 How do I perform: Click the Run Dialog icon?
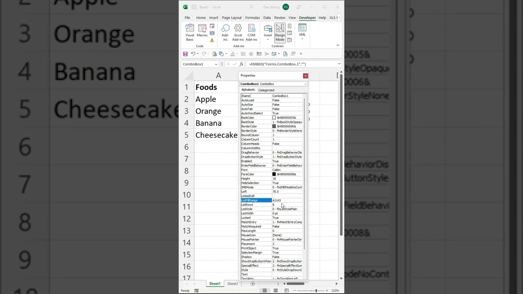(x=289, y=40)
